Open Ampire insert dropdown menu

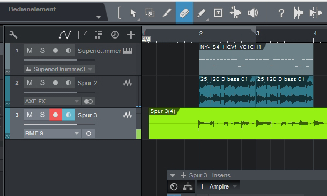tap(235, 186)
